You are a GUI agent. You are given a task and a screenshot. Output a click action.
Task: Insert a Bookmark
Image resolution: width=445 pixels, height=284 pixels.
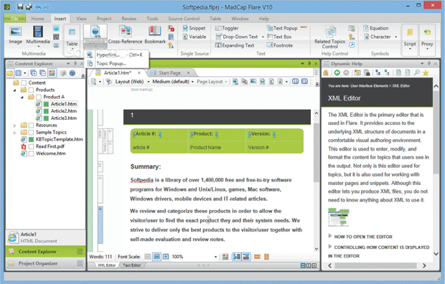155,35
